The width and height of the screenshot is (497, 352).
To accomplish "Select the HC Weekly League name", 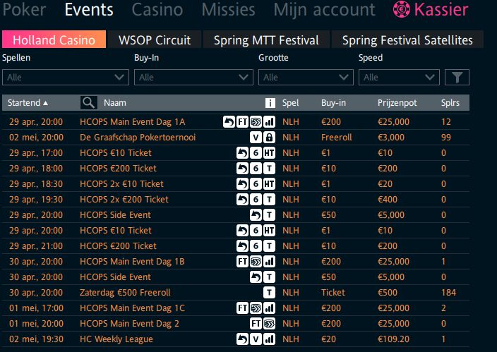I will 116,339.
